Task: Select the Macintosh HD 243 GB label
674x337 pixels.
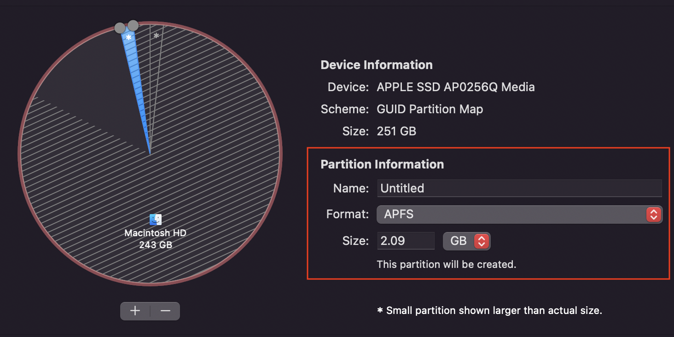Action: pyautogui.click(x=156, y=239)
